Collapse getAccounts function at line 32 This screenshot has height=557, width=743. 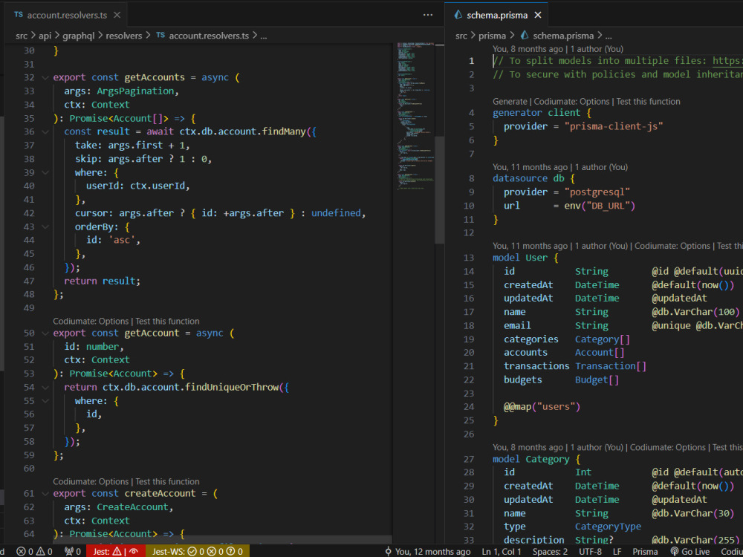[45, 78]
